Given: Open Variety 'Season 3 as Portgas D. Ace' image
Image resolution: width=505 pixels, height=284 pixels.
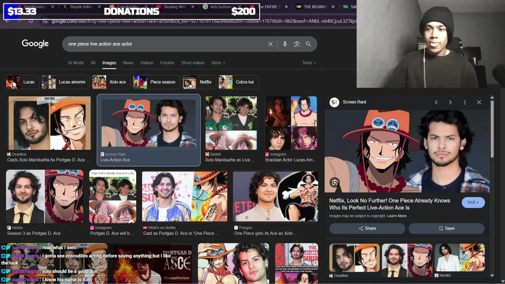Looking at the screenshot, I should point(45,196).
